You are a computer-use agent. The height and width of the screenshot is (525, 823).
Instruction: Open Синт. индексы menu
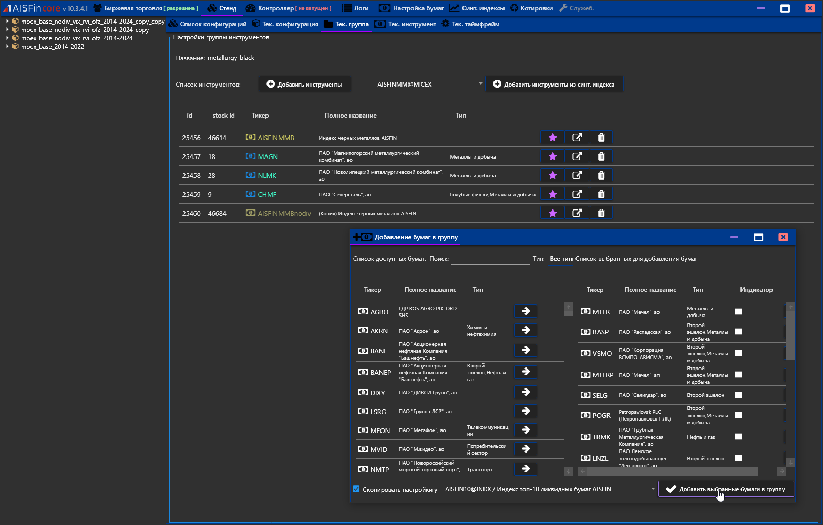pos(477,8)
